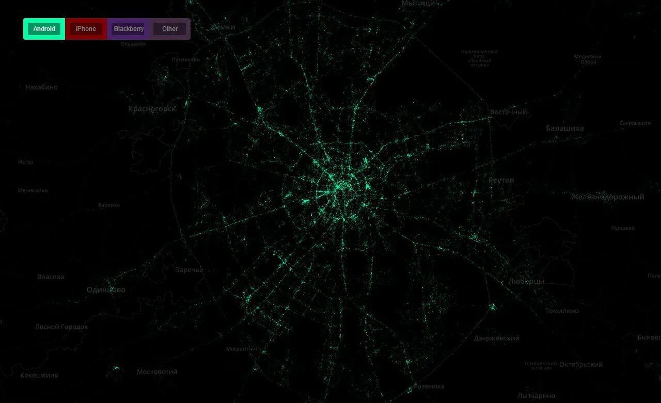Click the Одинцово map label
The width and height of the screenshot is (661, 403).
[x=106, y=290]
